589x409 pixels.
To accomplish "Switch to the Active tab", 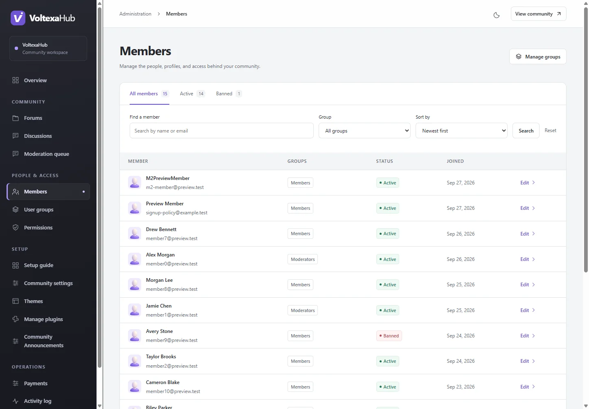I will 192,94.
